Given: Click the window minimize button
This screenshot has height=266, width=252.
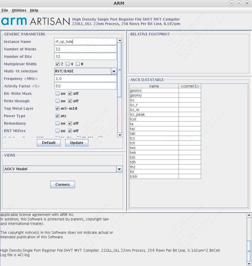Looking at the screenshot, I should click(x=231, y=3).
